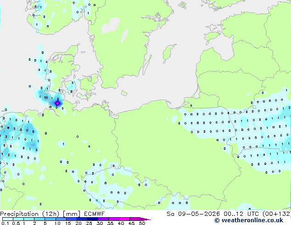Select the 1–2 mm legend swatch
Viewport: 291px width, 225px height.
pyautogui.click(x=29, y=219)
